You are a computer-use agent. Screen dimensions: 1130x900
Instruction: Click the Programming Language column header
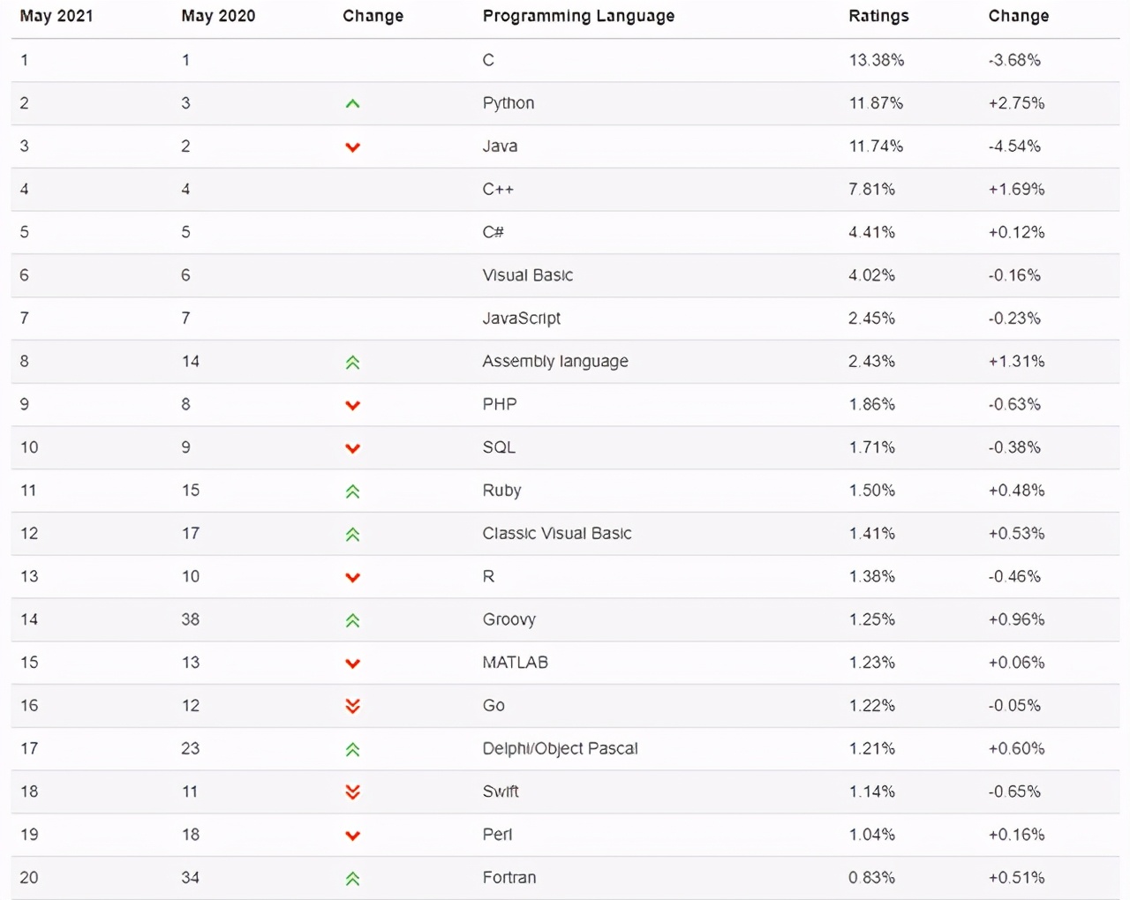(578, 16)
